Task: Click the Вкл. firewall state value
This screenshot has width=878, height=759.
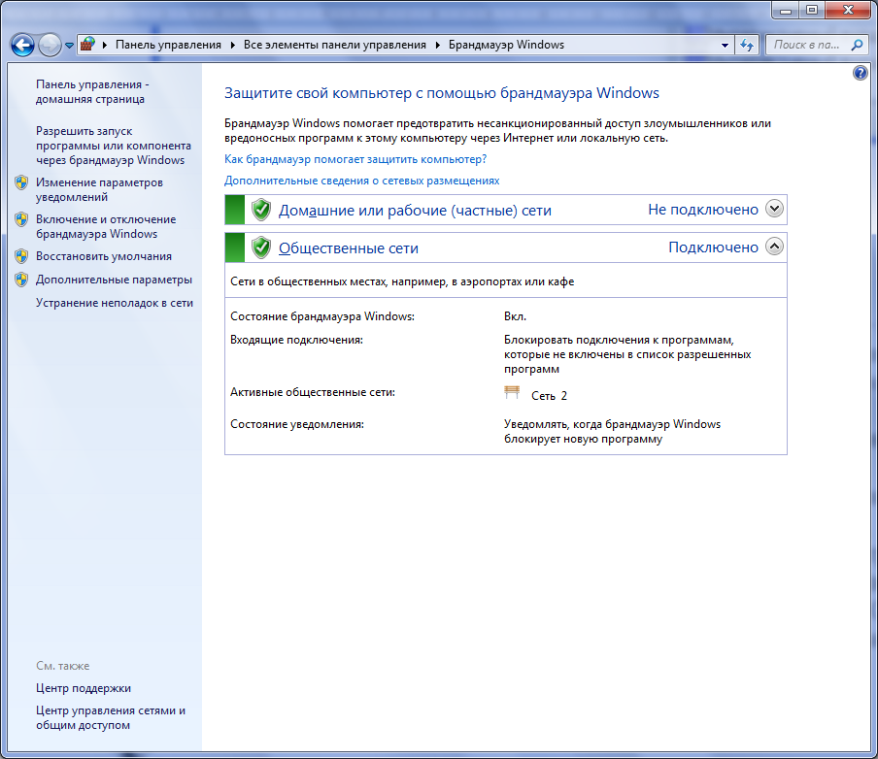Action: (515, 316)
